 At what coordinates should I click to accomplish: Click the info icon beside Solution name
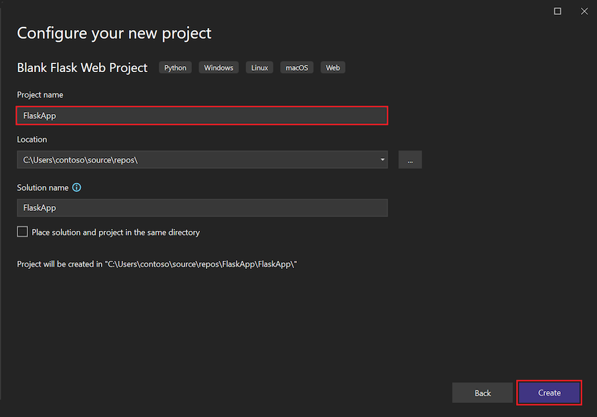click(x=76, y=187)
